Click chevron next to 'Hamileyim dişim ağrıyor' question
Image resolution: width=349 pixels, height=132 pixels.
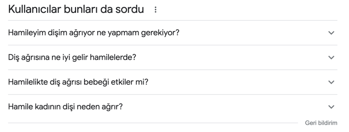coord(331,33)
